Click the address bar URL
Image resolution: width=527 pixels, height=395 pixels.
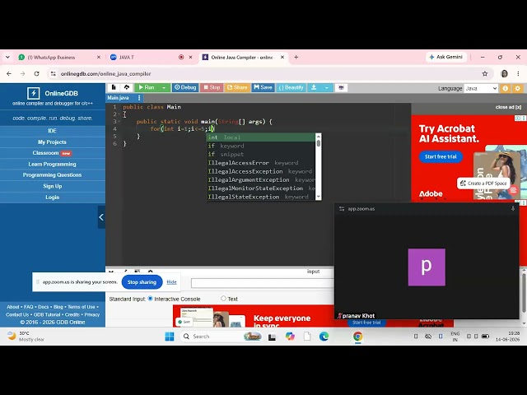pos(105,73)
